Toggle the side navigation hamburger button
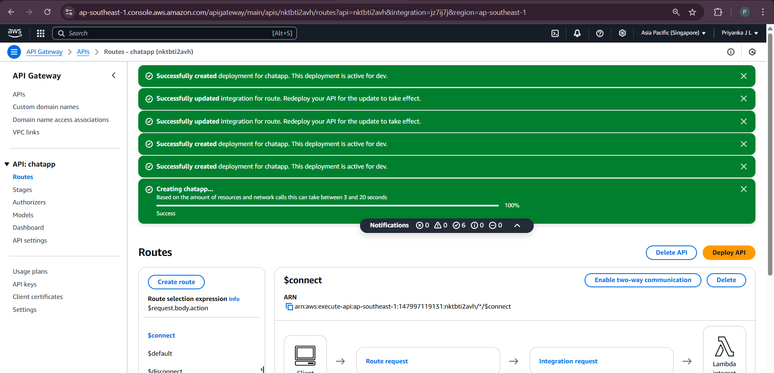The width and height of the screenshot is (774, 373). coord(14,52)
